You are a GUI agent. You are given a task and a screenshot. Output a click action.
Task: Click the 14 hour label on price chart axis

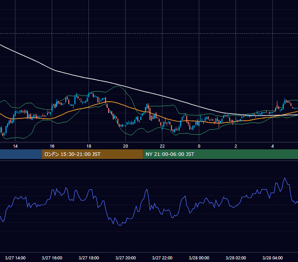tap(15, 146)
